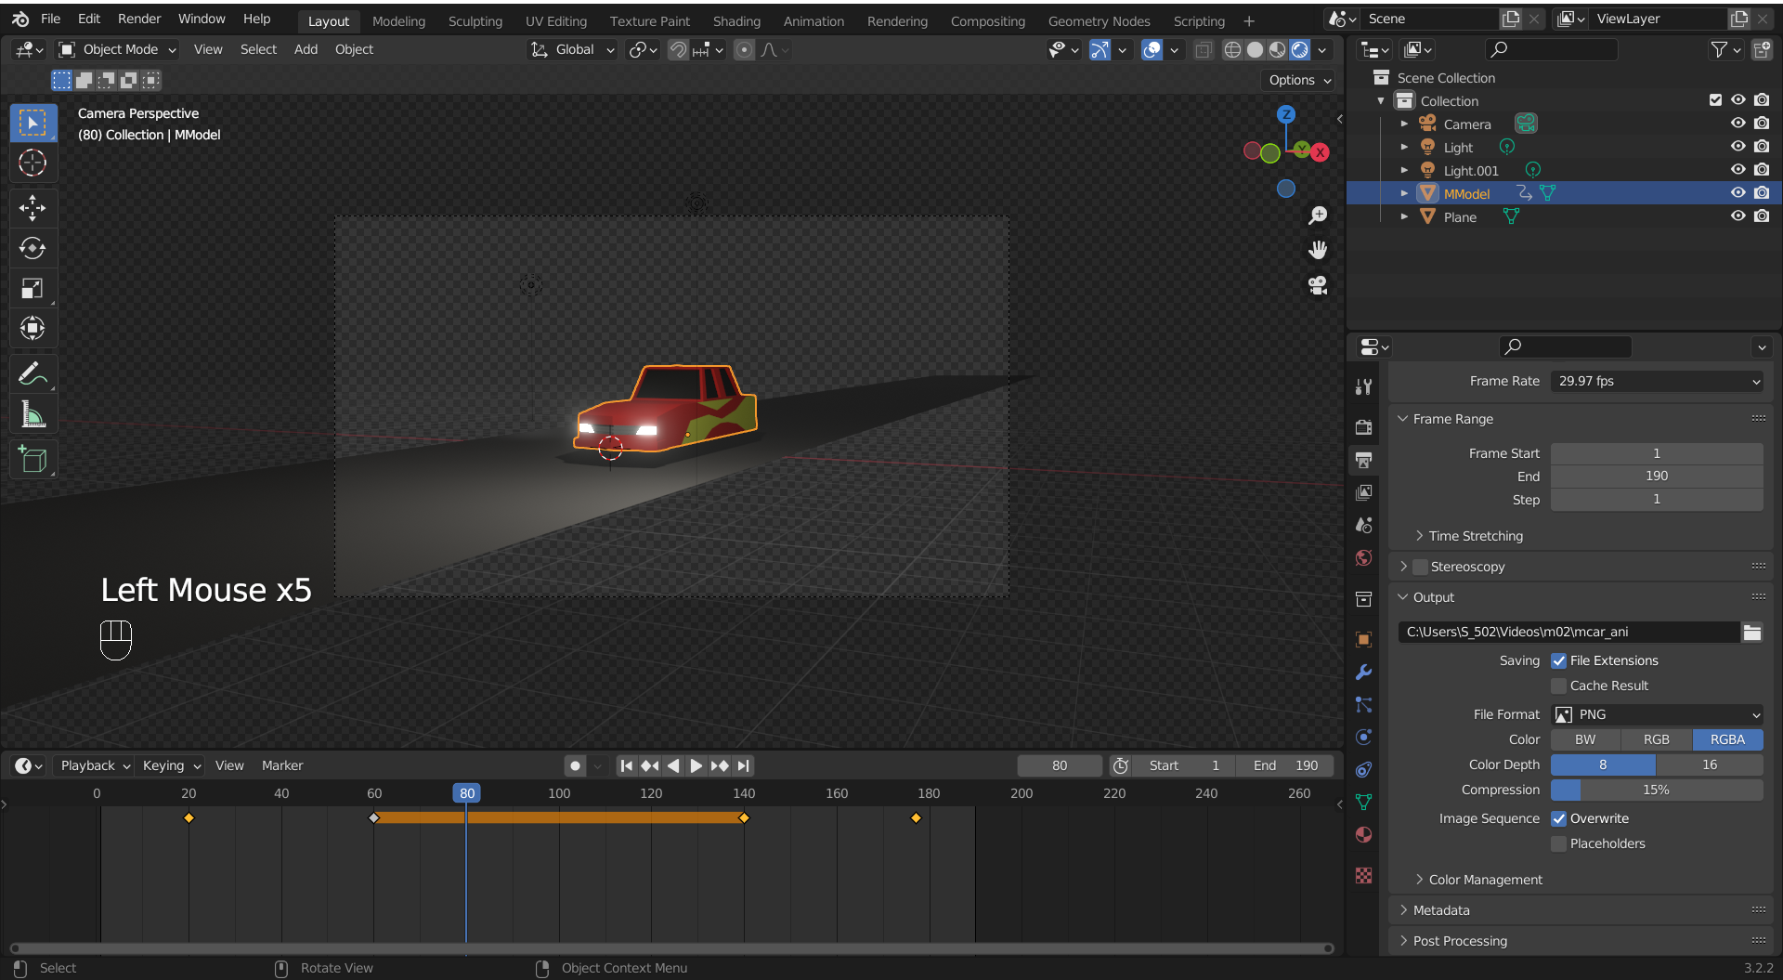This screenshot has height=980, width=1783.
Task: Open the folder browser for output path
Action: [x=1751, y=633]
